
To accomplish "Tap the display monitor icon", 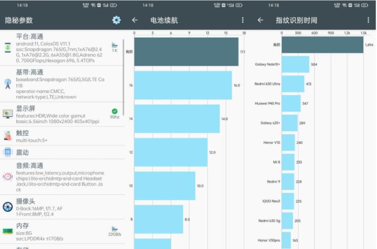I will click(x=8, y=114).
